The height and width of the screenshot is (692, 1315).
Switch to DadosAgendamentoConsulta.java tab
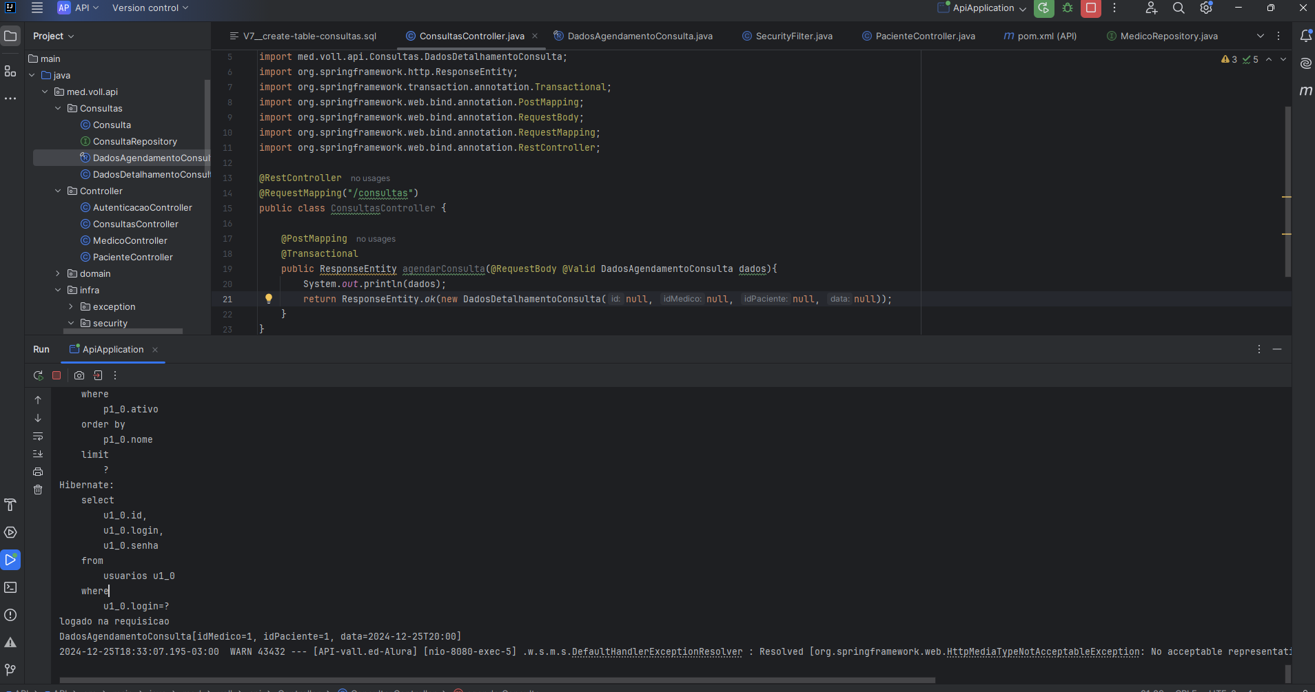(633, 36)
